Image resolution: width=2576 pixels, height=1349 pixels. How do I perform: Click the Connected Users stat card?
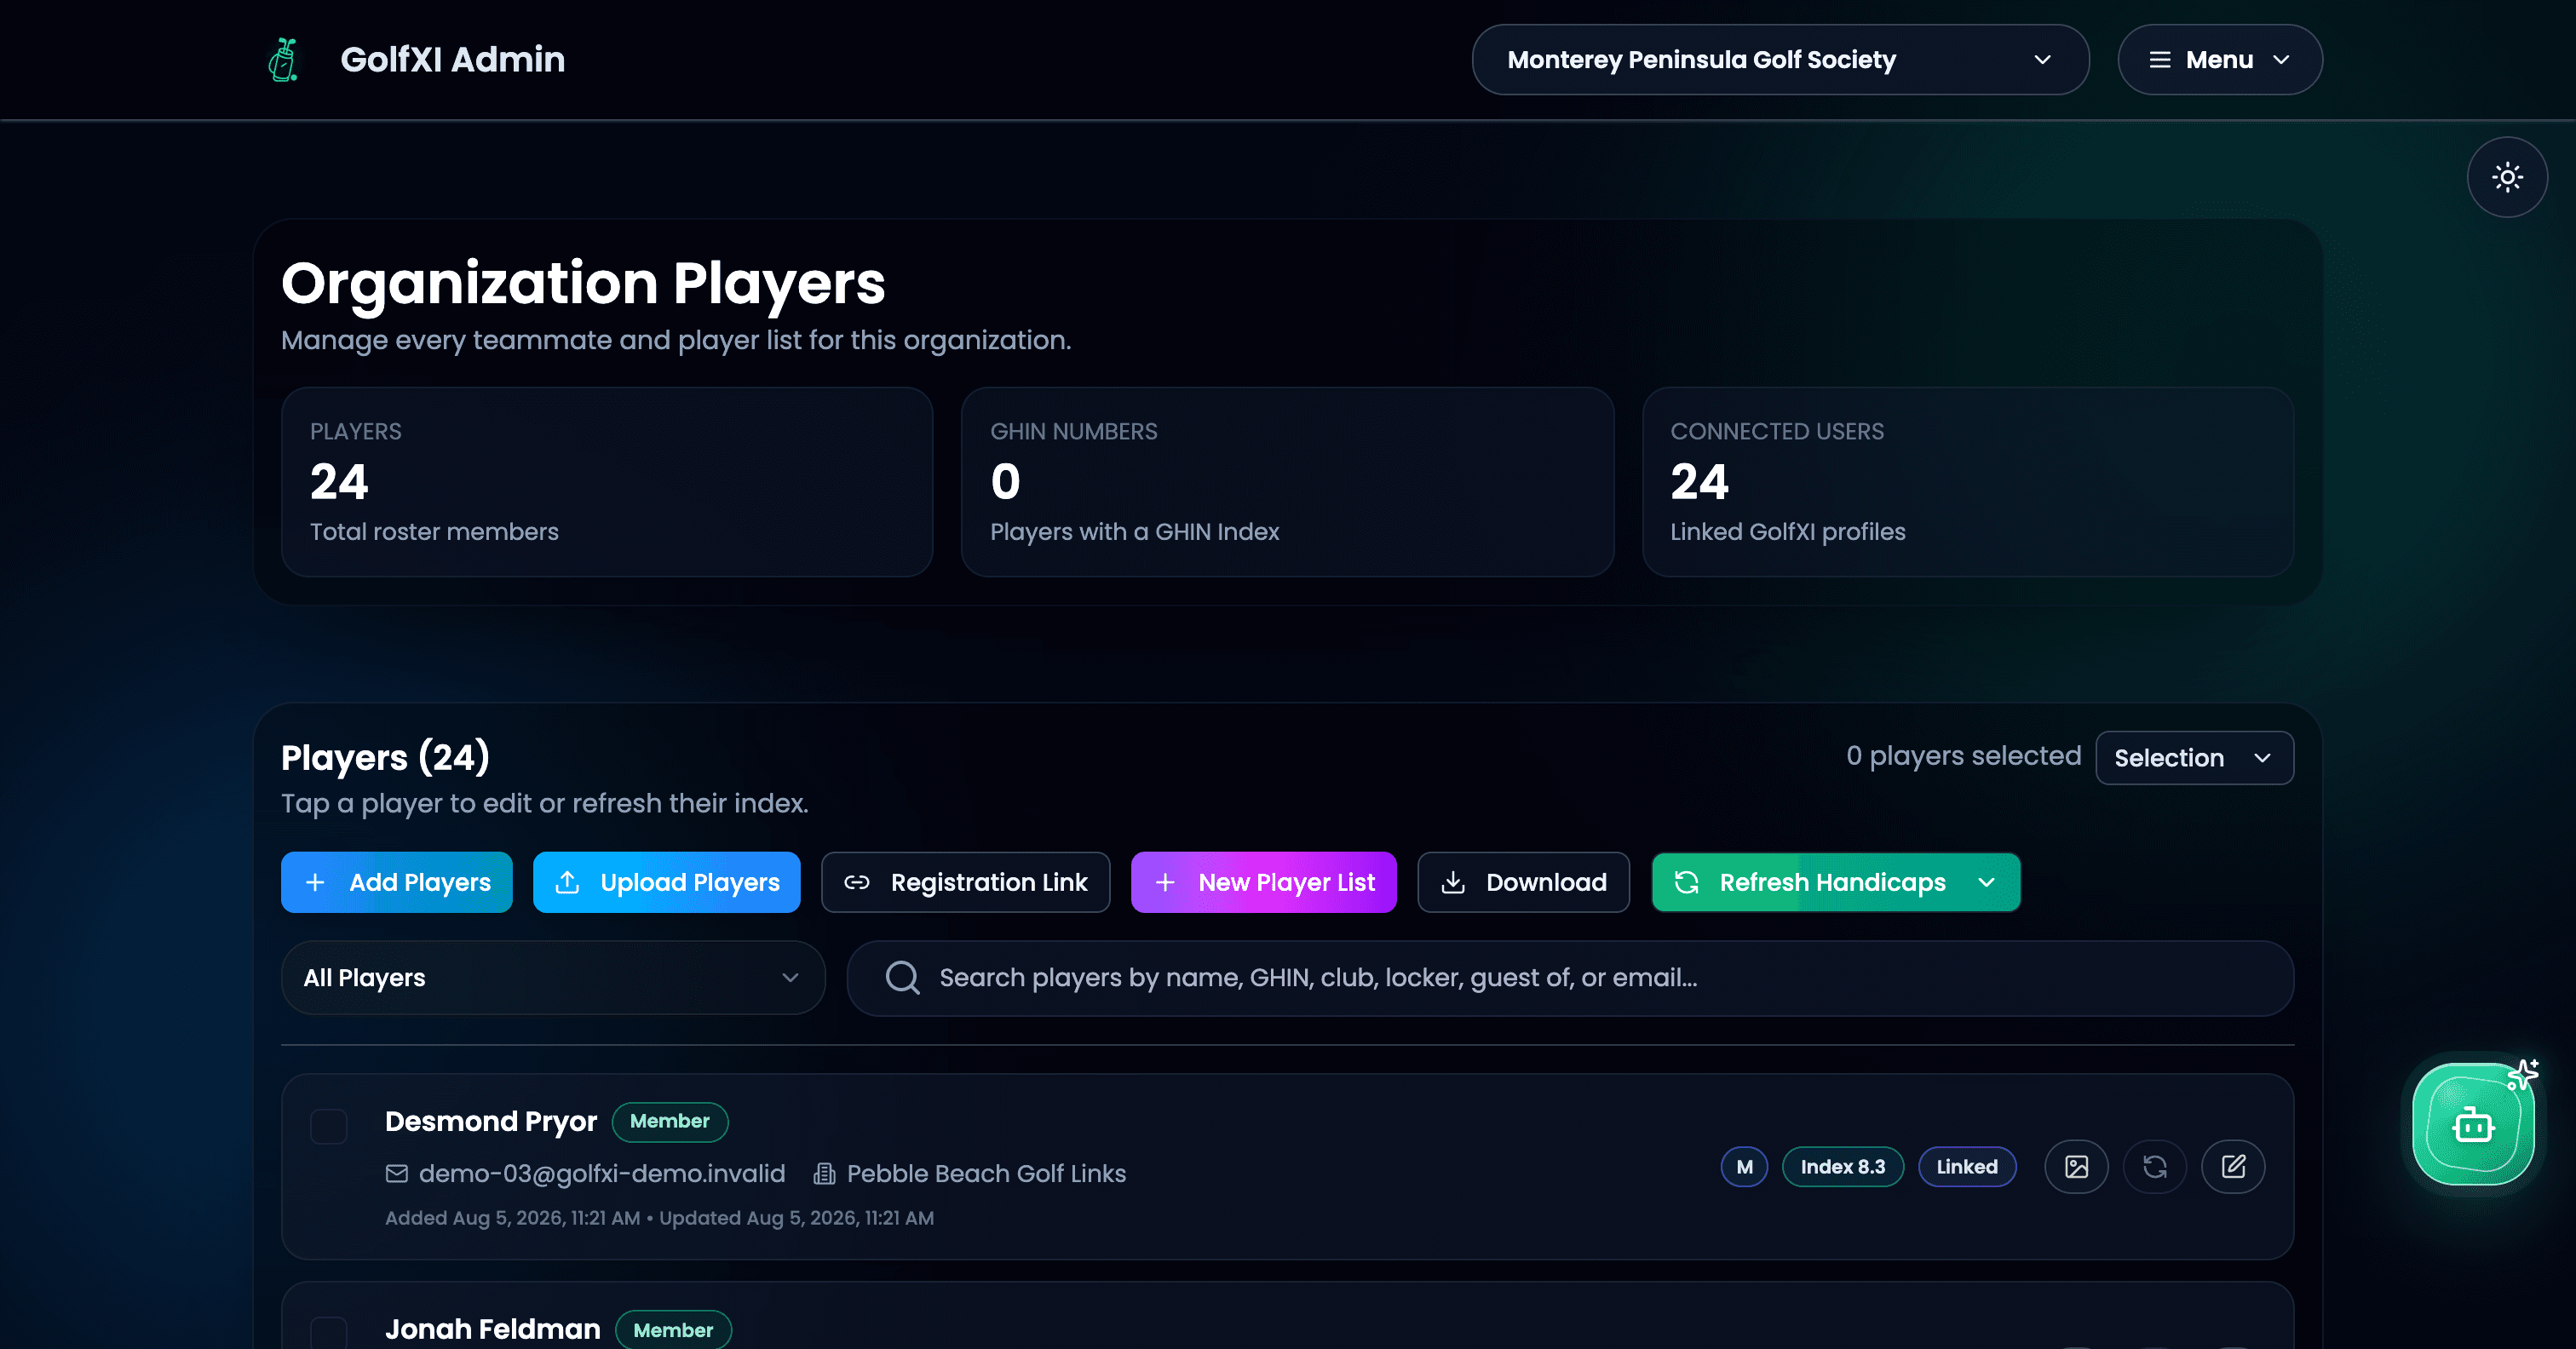point(1968,482)
